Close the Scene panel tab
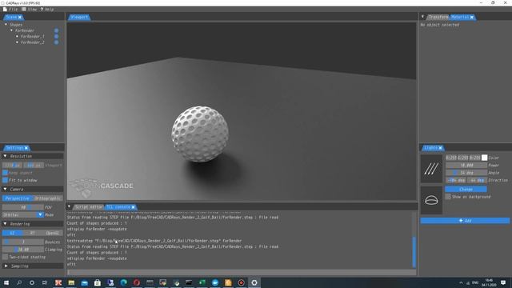The width and height of the screenshot is (512, 288). 20,17
